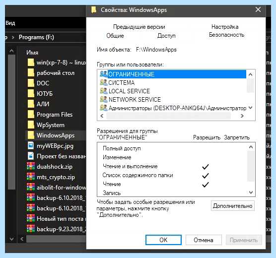The width and height of the screenshot is (276, 258).
Task: Click the groups list scroll down arrow
Action: [250, 108]
